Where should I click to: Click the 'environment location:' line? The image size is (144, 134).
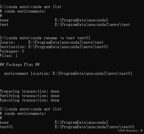click(68, 73)
